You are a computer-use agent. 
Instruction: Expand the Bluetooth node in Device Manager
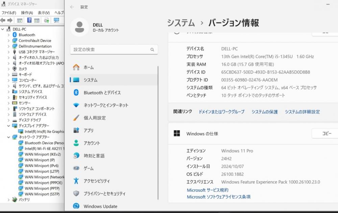tap(9, 35)
